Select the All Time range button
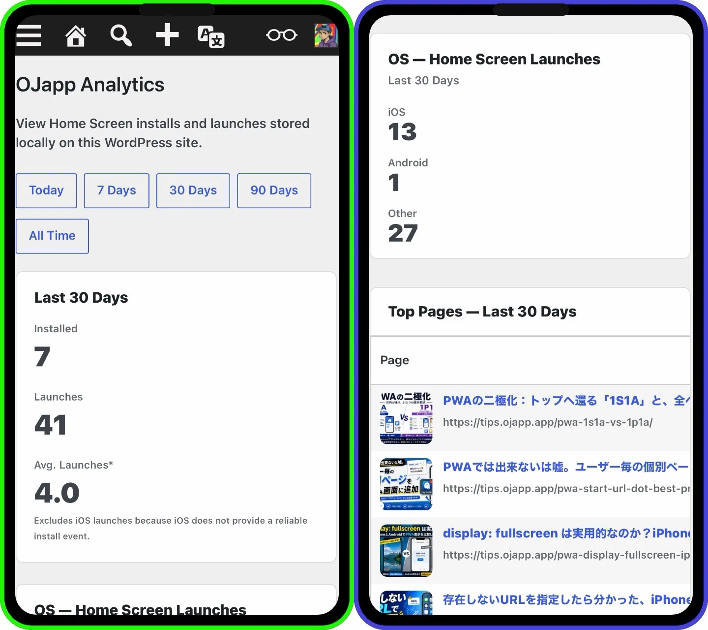The image size is (708, 630). 52,236
